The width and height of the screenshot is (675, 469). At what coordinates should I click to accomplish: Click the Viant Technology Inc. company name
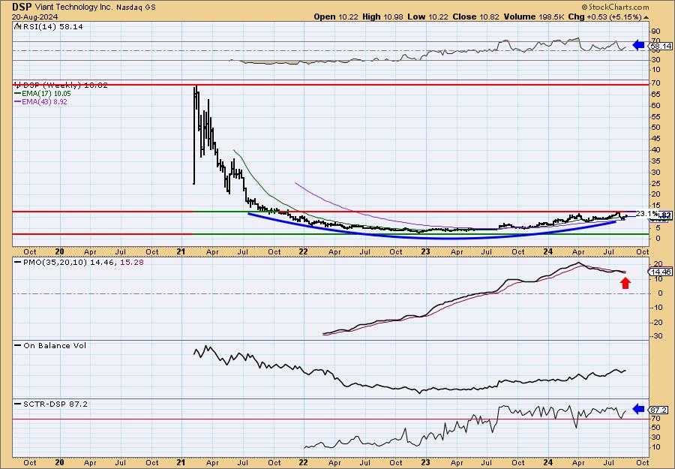tap(73, 8)
